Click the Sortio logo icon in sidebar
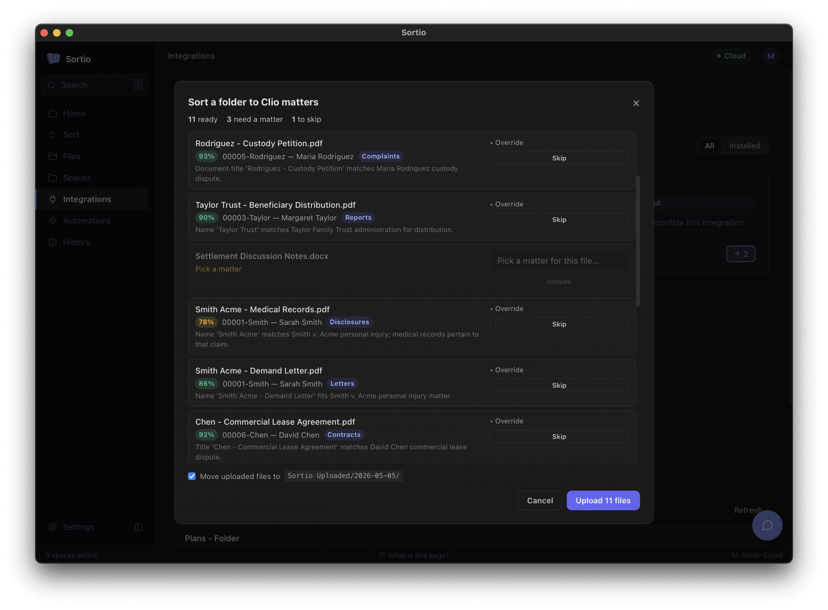 pyautogui.click(x=53, y=58)
